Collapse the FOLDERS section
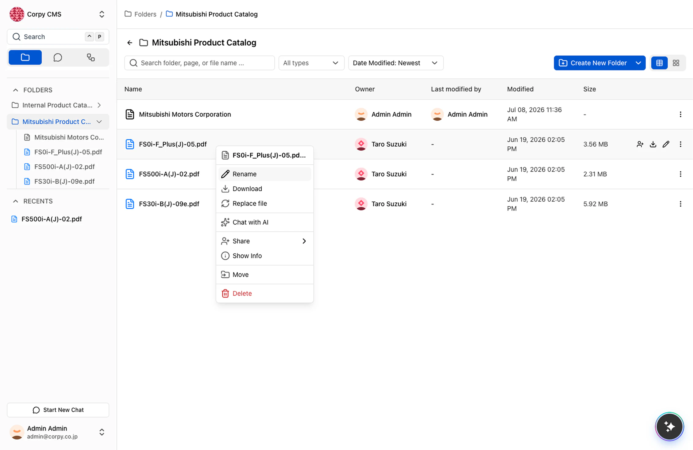Viewport: 693px width, 450px height. tap(16, 90)
